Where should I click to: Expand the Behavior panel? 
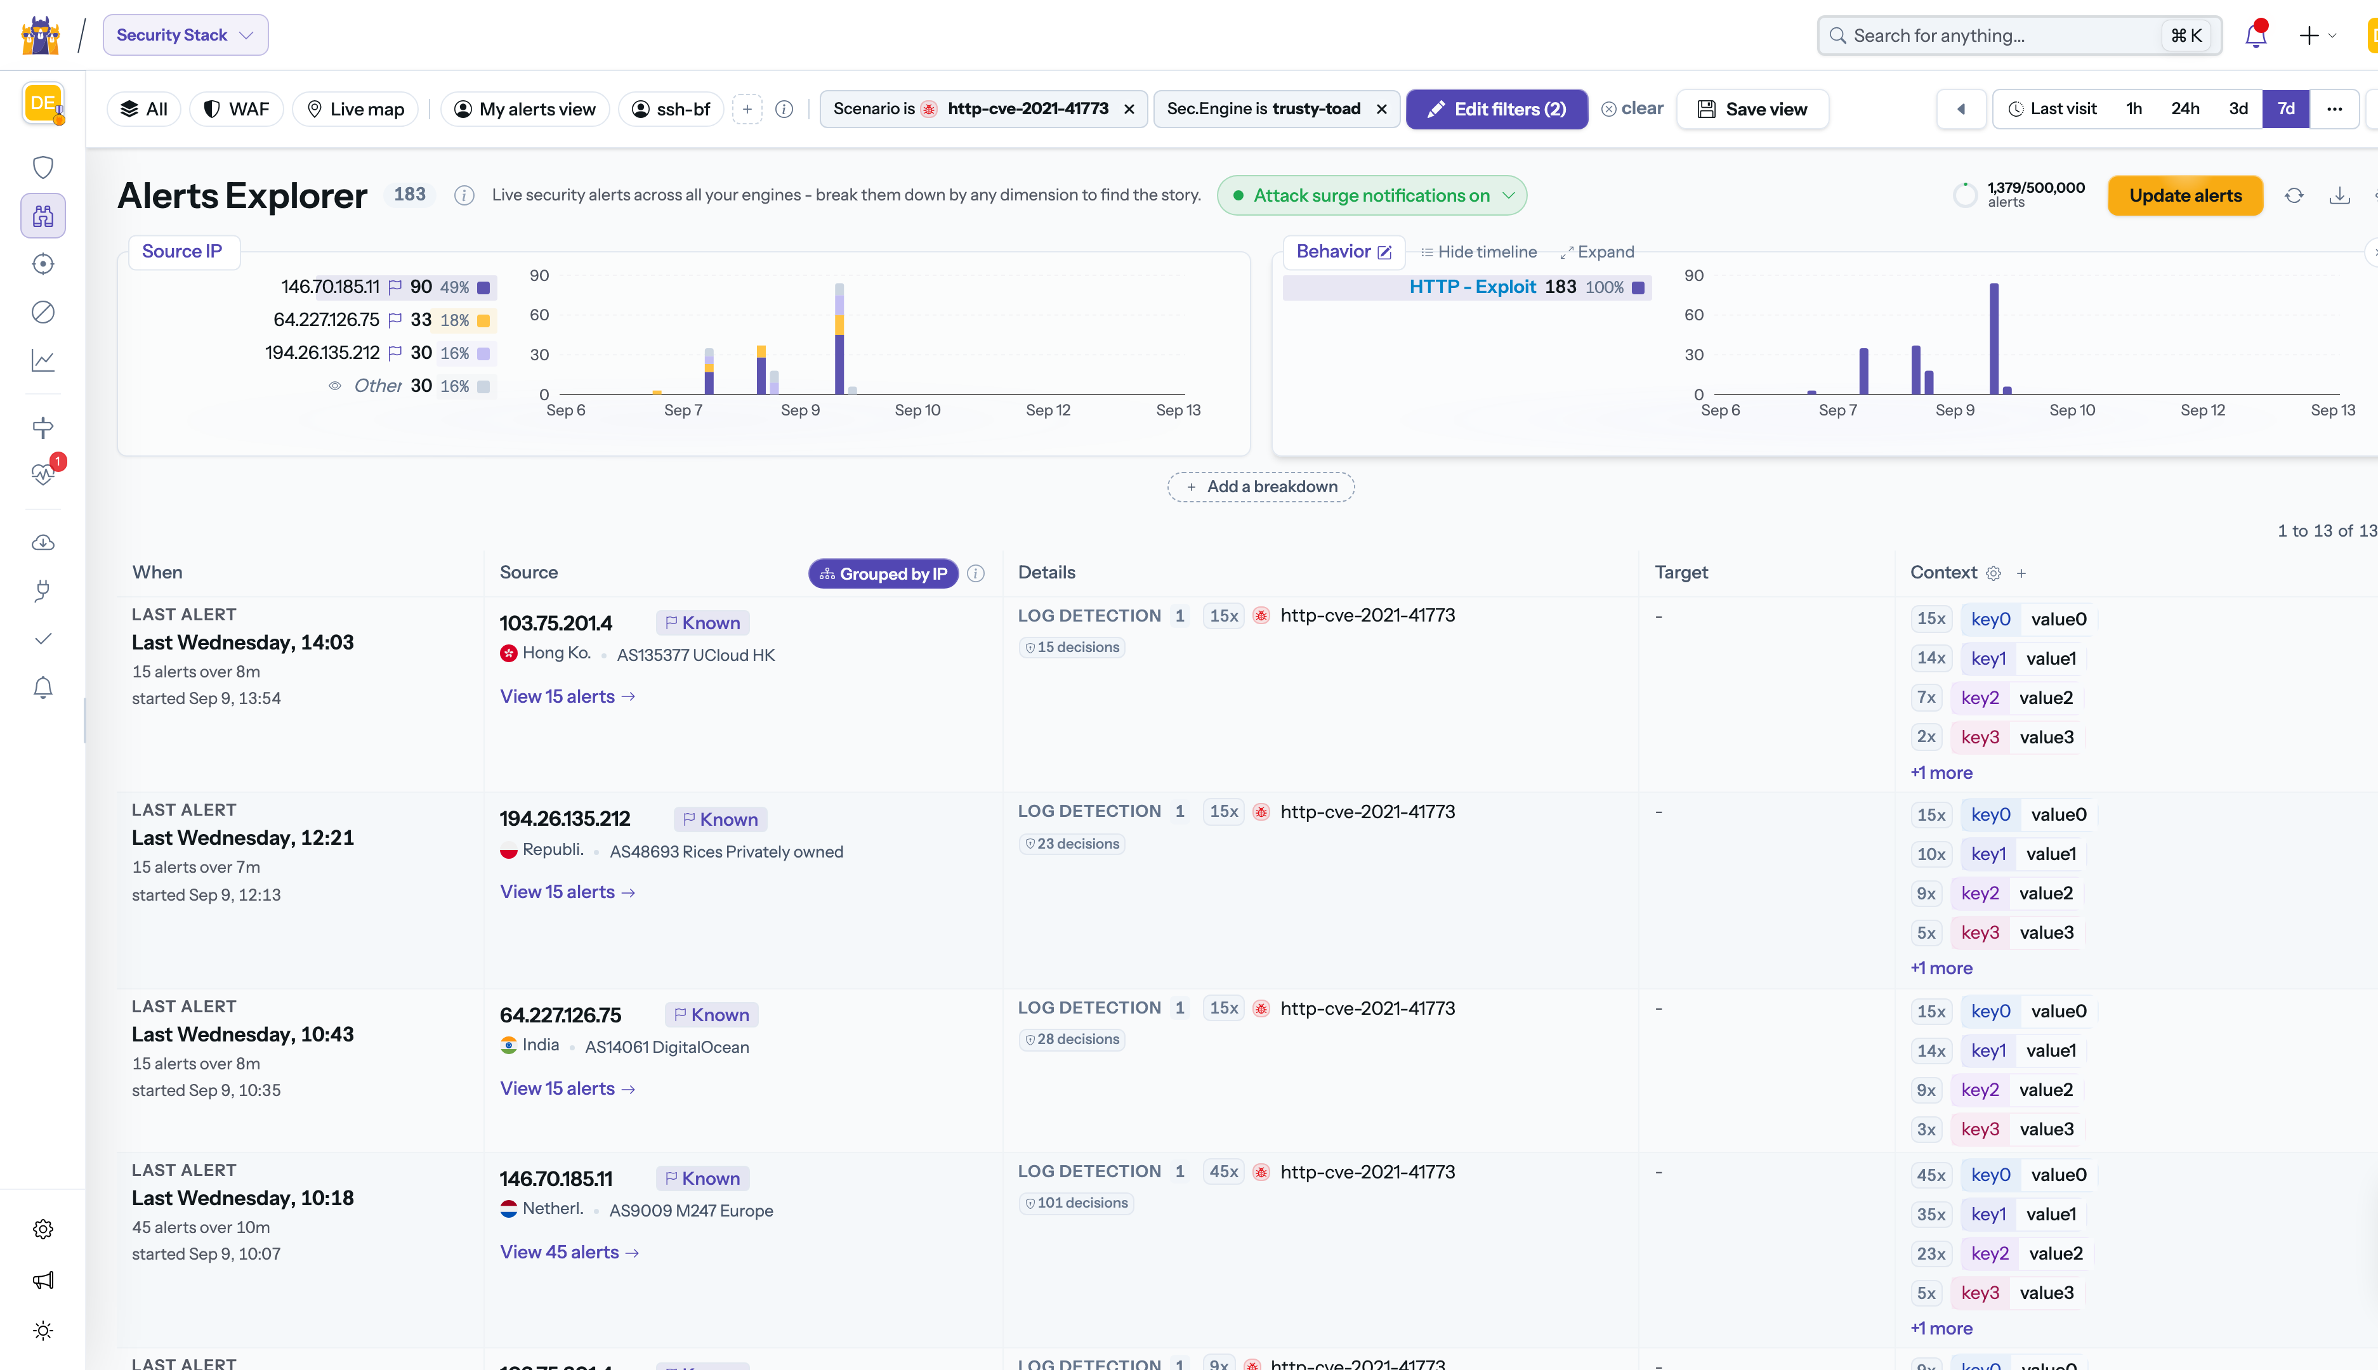coord(1597,252)
